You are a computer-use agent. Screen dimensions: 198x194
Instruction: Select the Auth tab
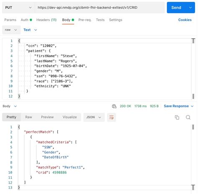click(26, 20)
